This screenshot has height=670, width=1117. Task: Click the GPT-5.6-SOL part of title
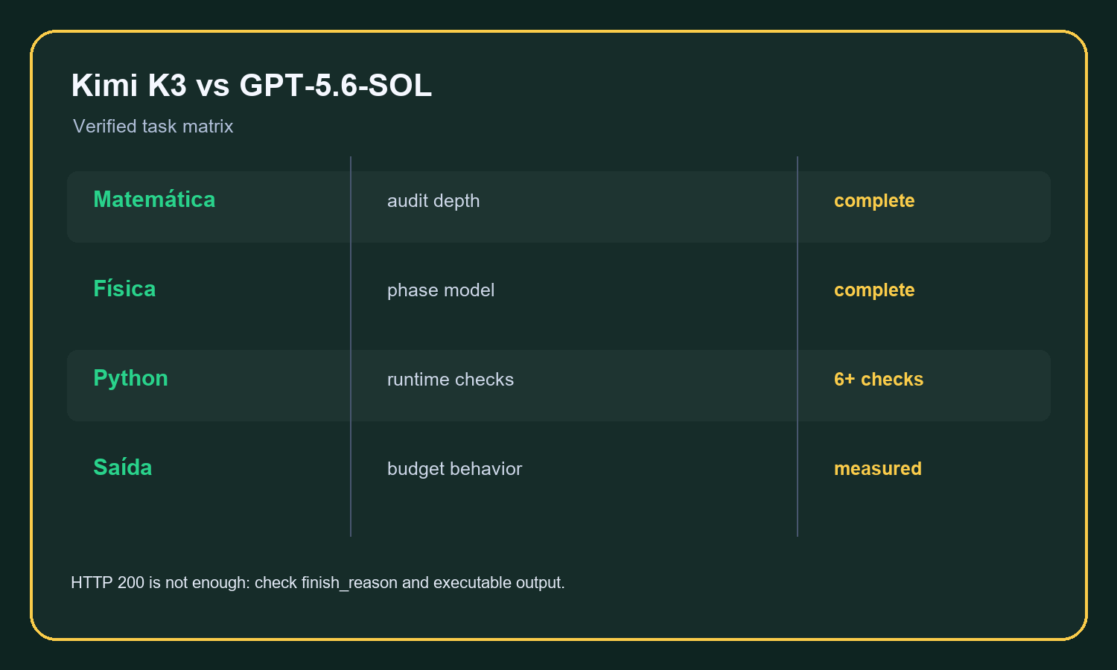click(x=336, y=86)
